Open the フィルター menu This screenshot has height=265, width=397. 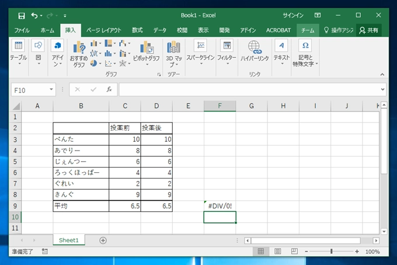pos(227,53)
